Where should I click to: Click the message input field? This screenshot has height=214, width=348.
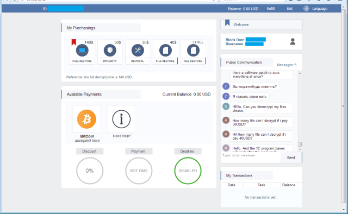pyautogui.click(x=251, y=158)
